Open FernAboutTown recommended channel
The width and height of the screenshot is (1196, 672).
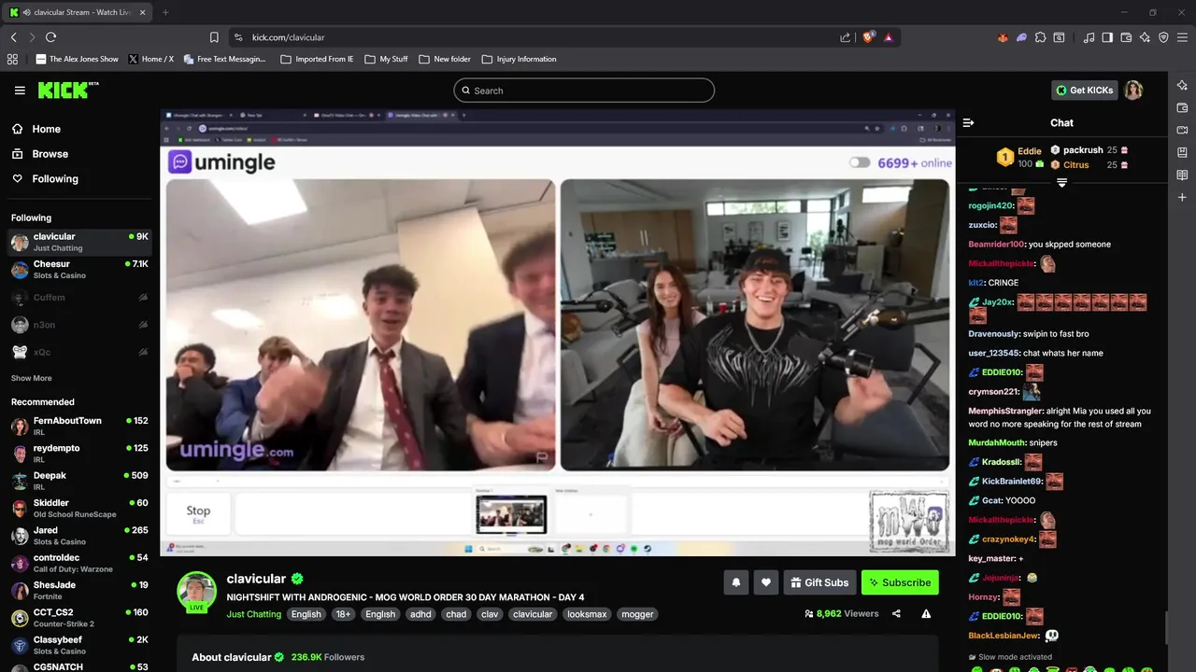(x=79, y=426)
